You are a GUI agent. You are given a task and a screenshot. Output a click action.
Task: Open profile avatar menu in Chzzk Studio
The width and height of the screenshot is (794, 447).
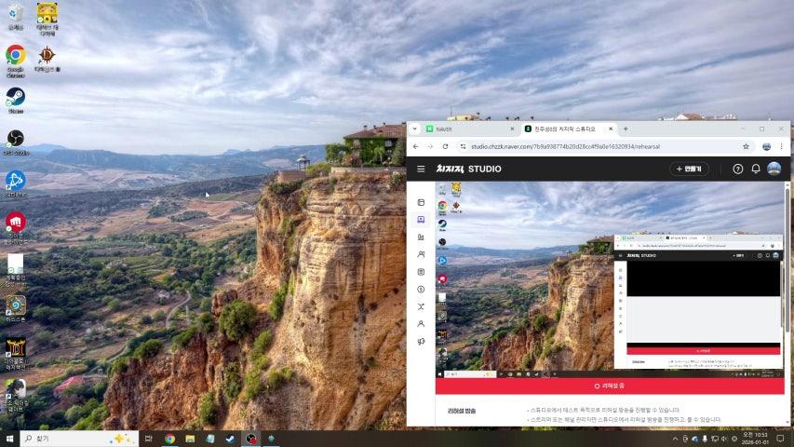tap(774, 169)
